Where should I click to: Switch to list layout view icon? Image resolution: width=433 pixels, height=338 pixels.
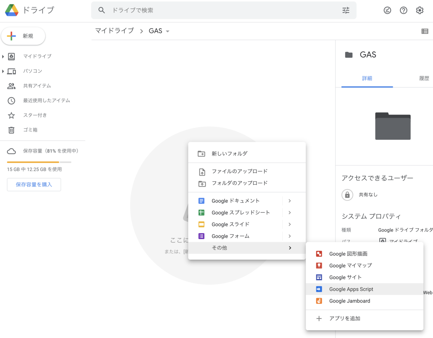pos(425,31)
